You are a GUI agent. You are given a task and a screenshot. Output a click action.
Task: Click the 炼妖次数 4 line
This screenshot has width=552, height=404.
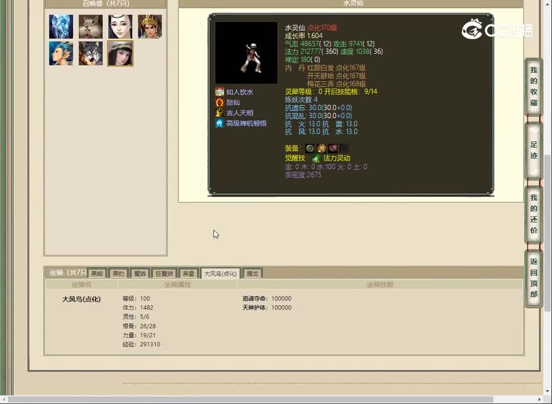pyautogui.click(x=301, y=100)
